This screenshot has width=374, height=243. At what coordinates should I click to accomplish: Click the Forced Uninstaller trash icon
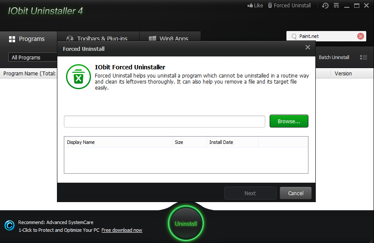click(79, 77)
